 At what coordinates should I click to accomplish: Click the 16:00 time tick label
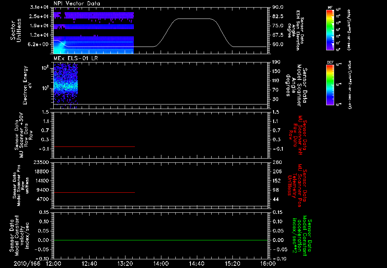coord(268,263)
